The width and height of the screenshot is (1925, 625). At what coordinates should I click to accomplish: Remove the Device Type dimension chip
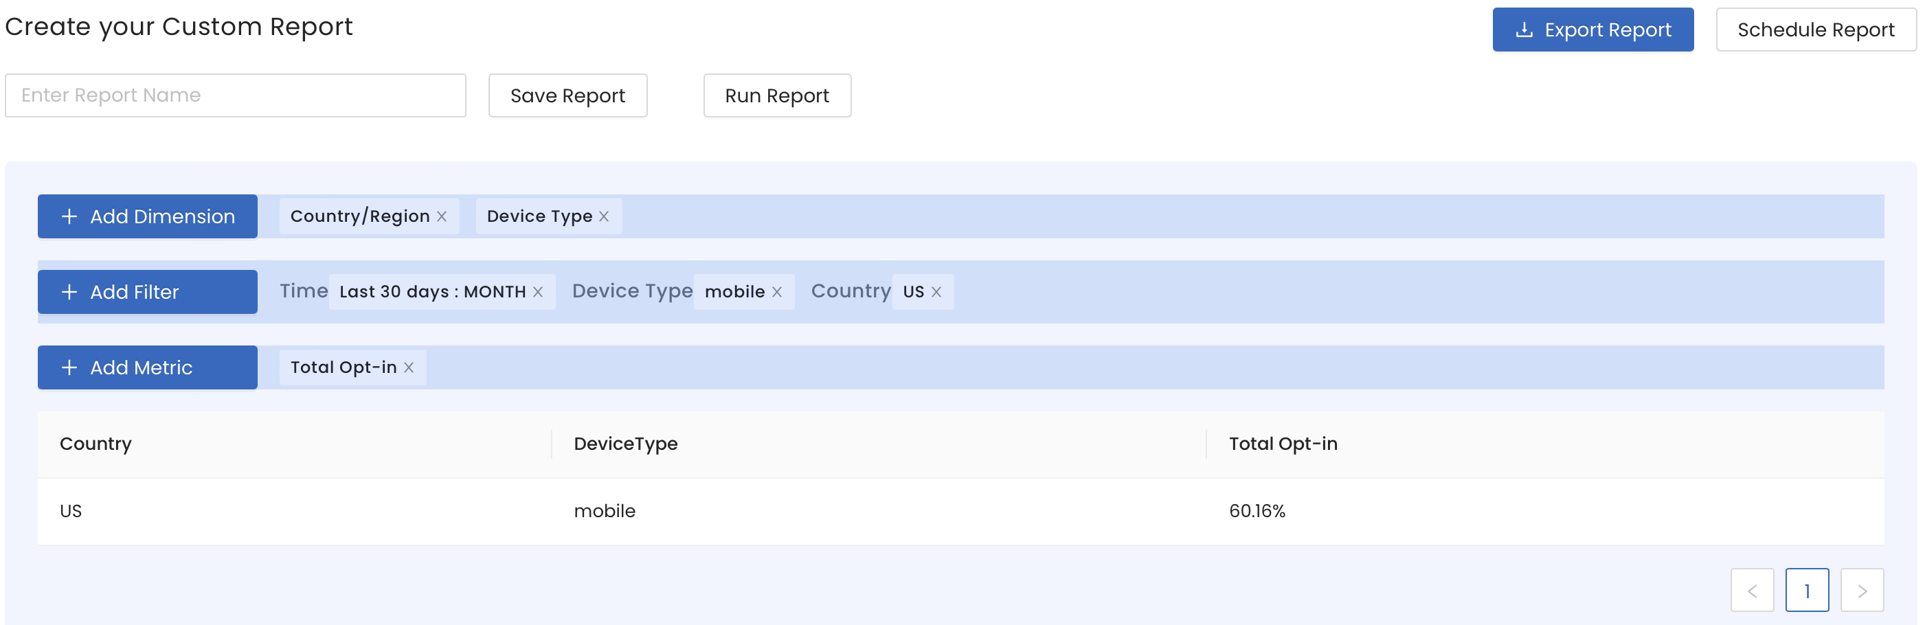[x=604, y=216]
